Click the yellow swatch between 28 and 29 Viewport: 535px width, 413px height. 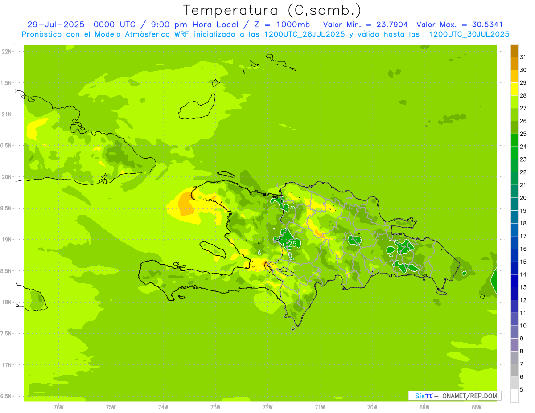[514, 89]
